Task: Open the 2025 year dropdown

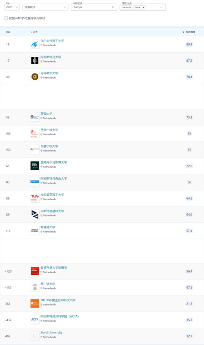Action: click(x=12, y=7)
